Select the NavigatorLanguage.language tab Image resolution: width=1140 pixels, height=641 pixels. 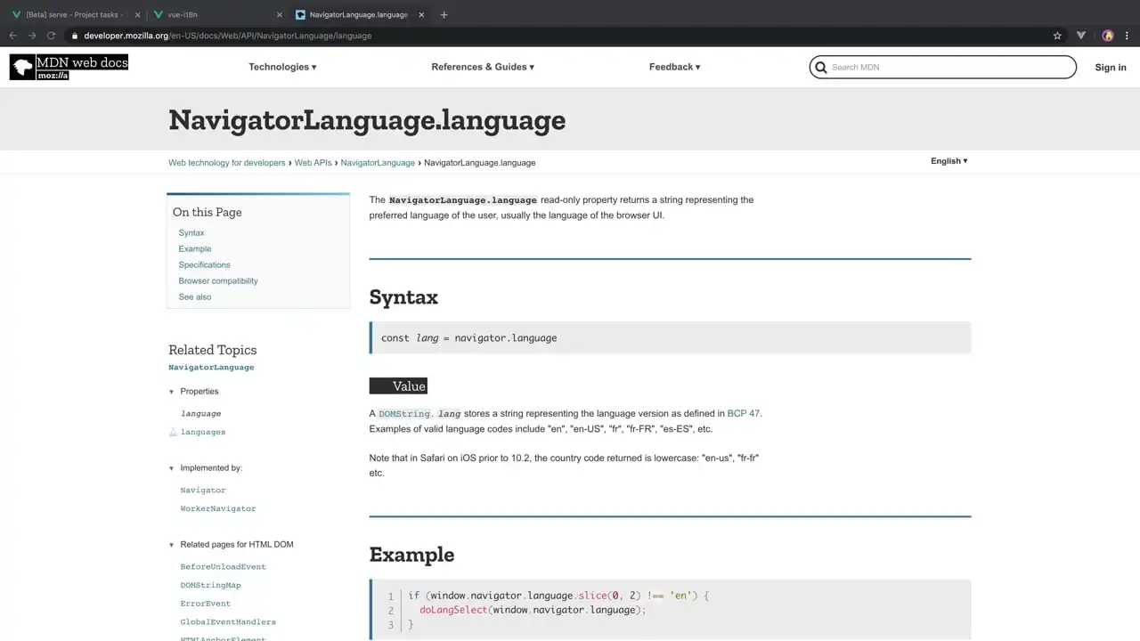(x=359, y=14)
